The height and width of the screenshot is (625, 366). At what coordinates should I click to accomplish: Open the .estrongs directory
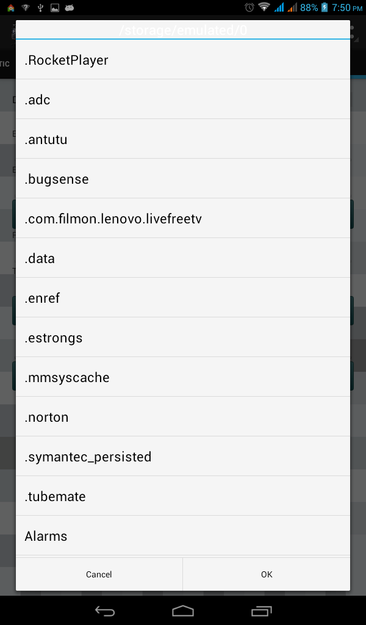183,338
